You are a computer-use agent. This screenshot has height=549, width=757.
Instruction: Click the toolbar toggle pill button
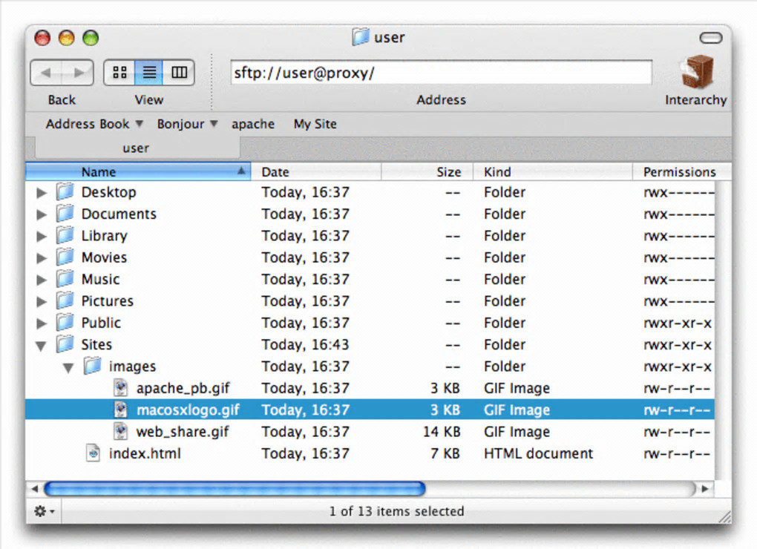(711, 38)
